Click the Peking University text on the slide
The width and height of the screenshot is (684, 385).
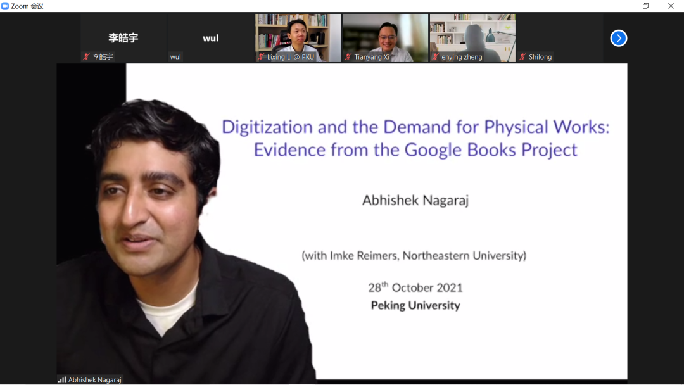415,305
